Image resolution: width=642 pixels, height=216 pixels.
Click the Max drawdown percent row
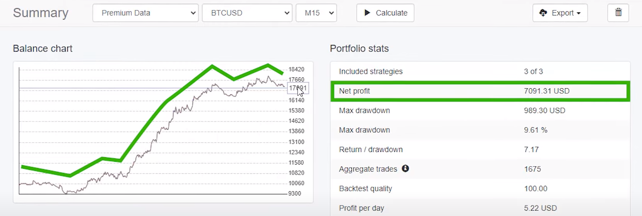click(x=480, y=130)
